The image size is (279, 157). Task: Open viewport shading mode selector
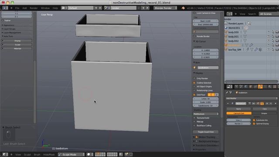(89, 154)
